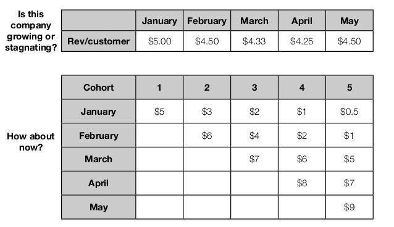
Task: Select the May cohort $9 cell
Action: [350, 207]
